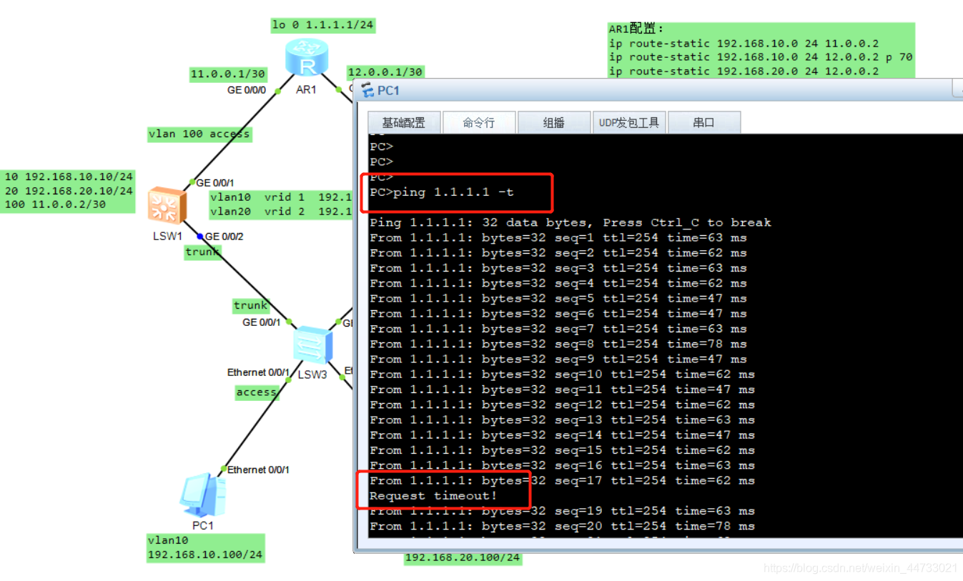Click the seq=1 ping reply line
This screenshot has height=581, width=963.
558,237
